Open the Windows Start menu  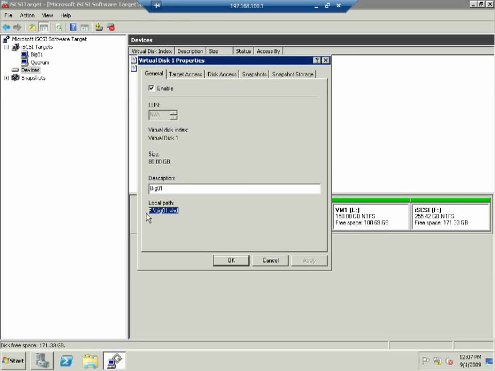tap(13, 361)
